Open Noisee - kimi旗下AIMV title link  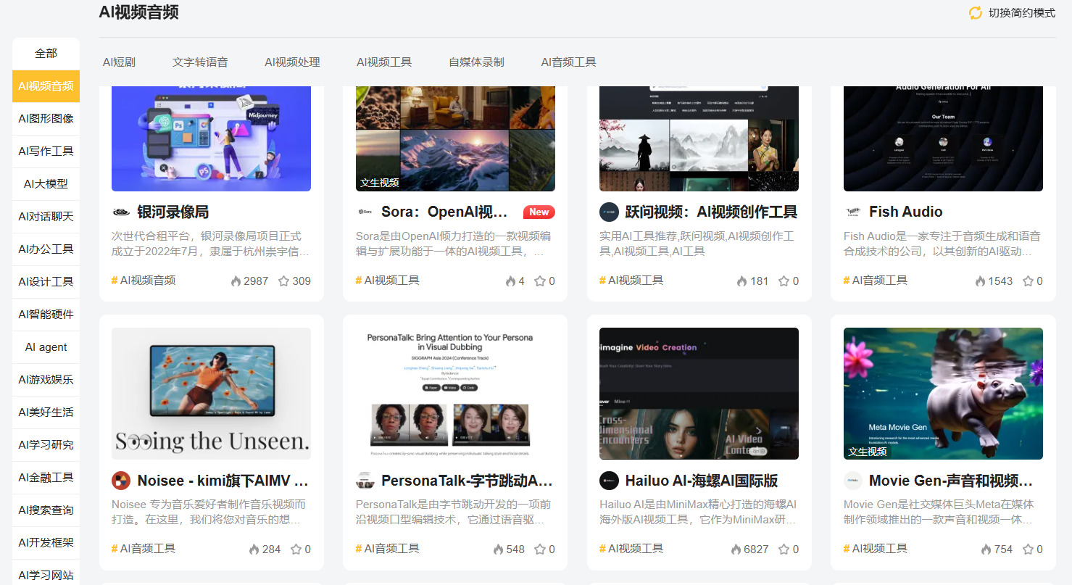point(223,481)
